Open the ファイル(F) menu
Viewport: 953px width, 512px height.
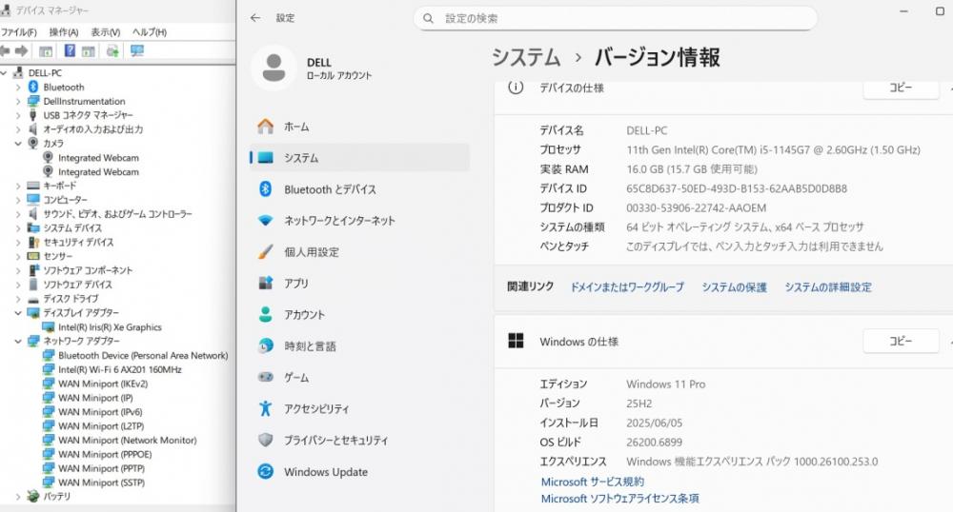coord(19,32)
